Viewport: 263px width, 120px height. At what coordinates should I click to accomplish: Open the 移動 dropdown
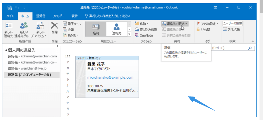pos(142,24)
